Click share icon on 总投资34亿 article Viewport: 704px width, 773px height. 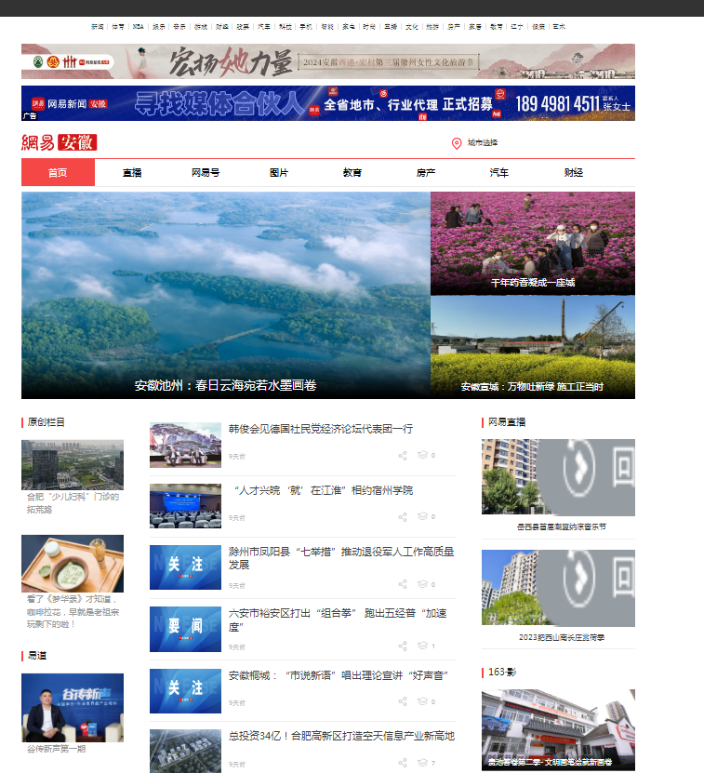click(x=403, y=763)
